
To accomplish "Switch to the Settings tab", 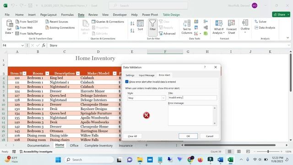I will pyautogui.click(x=130, y=75).
